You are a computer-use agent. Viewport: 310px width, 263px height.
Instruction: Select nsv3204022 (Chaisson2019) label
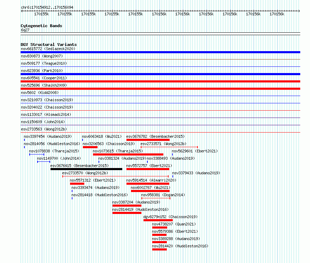[47, 107]
